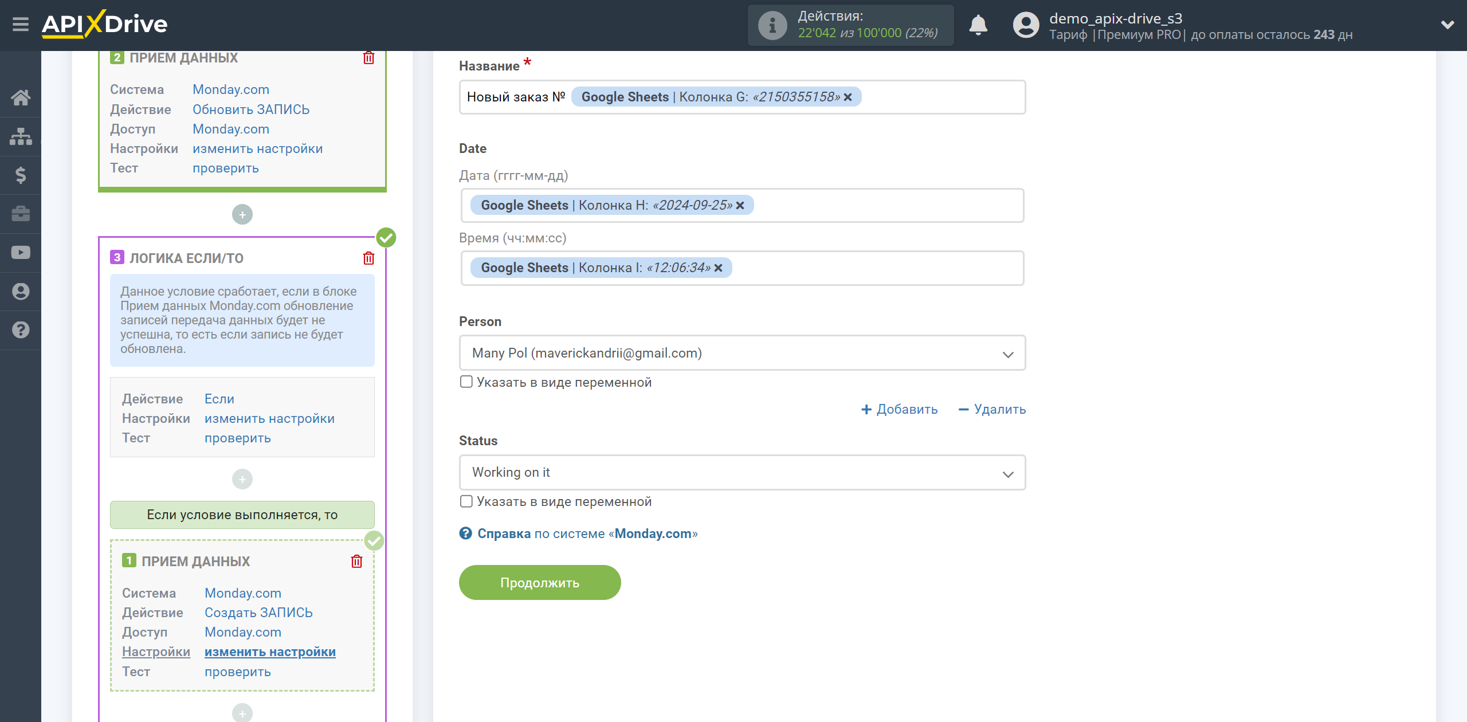Viewport: 1467px width, 722px height.
Task: Delete block 2 ПРИЕМ ДАННЫХ
Action: [368, 58]
